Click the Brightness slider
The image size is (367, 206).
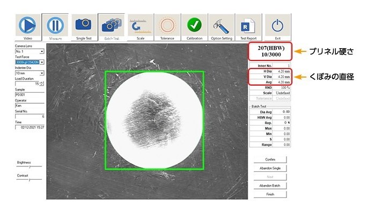pyautogui.click(x=30, y=166)
